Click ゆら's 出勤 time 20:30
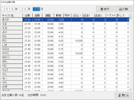Viewport: 134px width, 100px height. pyautogui.click(x=28, y=62)
